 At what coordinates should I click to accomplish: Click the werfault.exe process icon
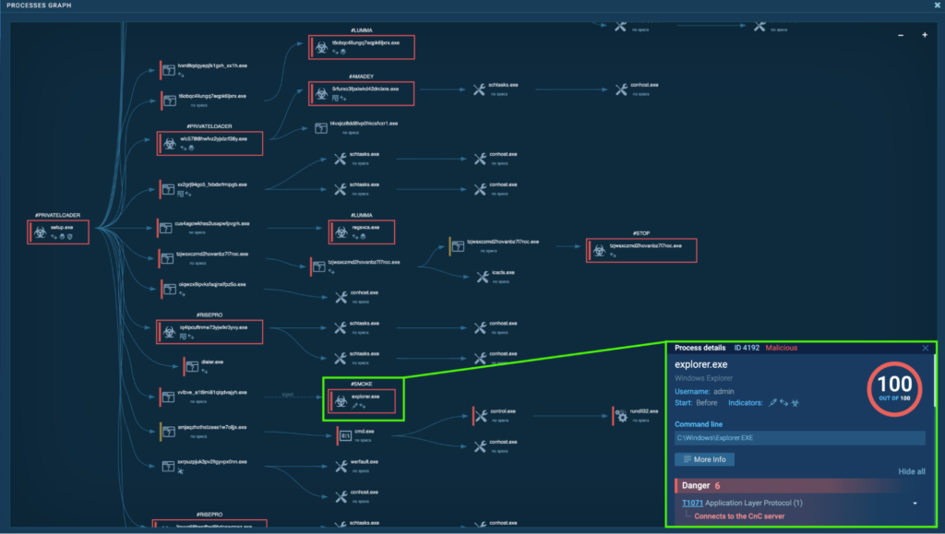coord(341,467)
